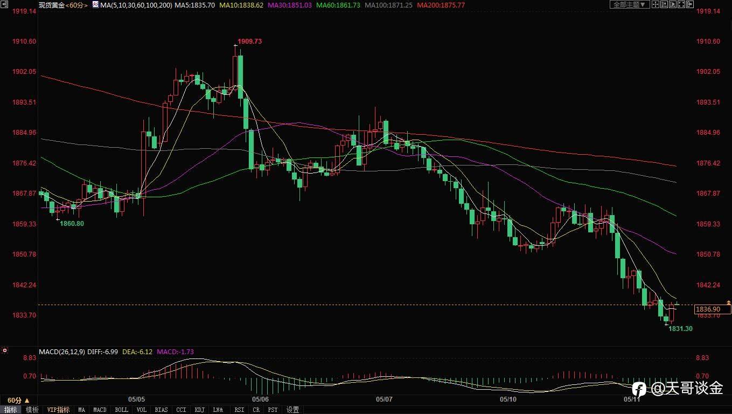The image size is (732, 414).
Task: Click the red MACD panel marker icon
Action: 5,351
